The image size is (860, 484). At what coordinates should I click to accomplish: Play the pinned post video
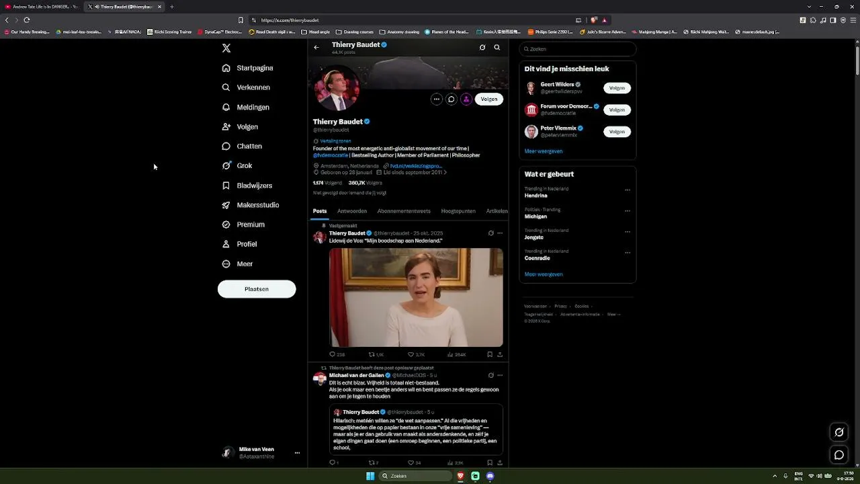[x=416, y=298]
